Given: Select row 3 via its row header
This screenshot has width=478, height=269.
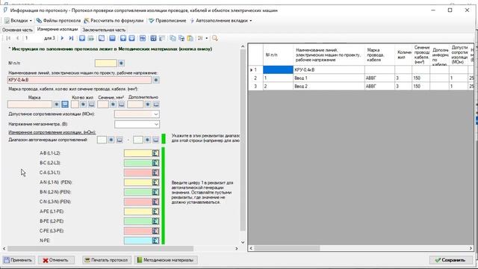Looking at the screenshot, I should tap(255, 87).
